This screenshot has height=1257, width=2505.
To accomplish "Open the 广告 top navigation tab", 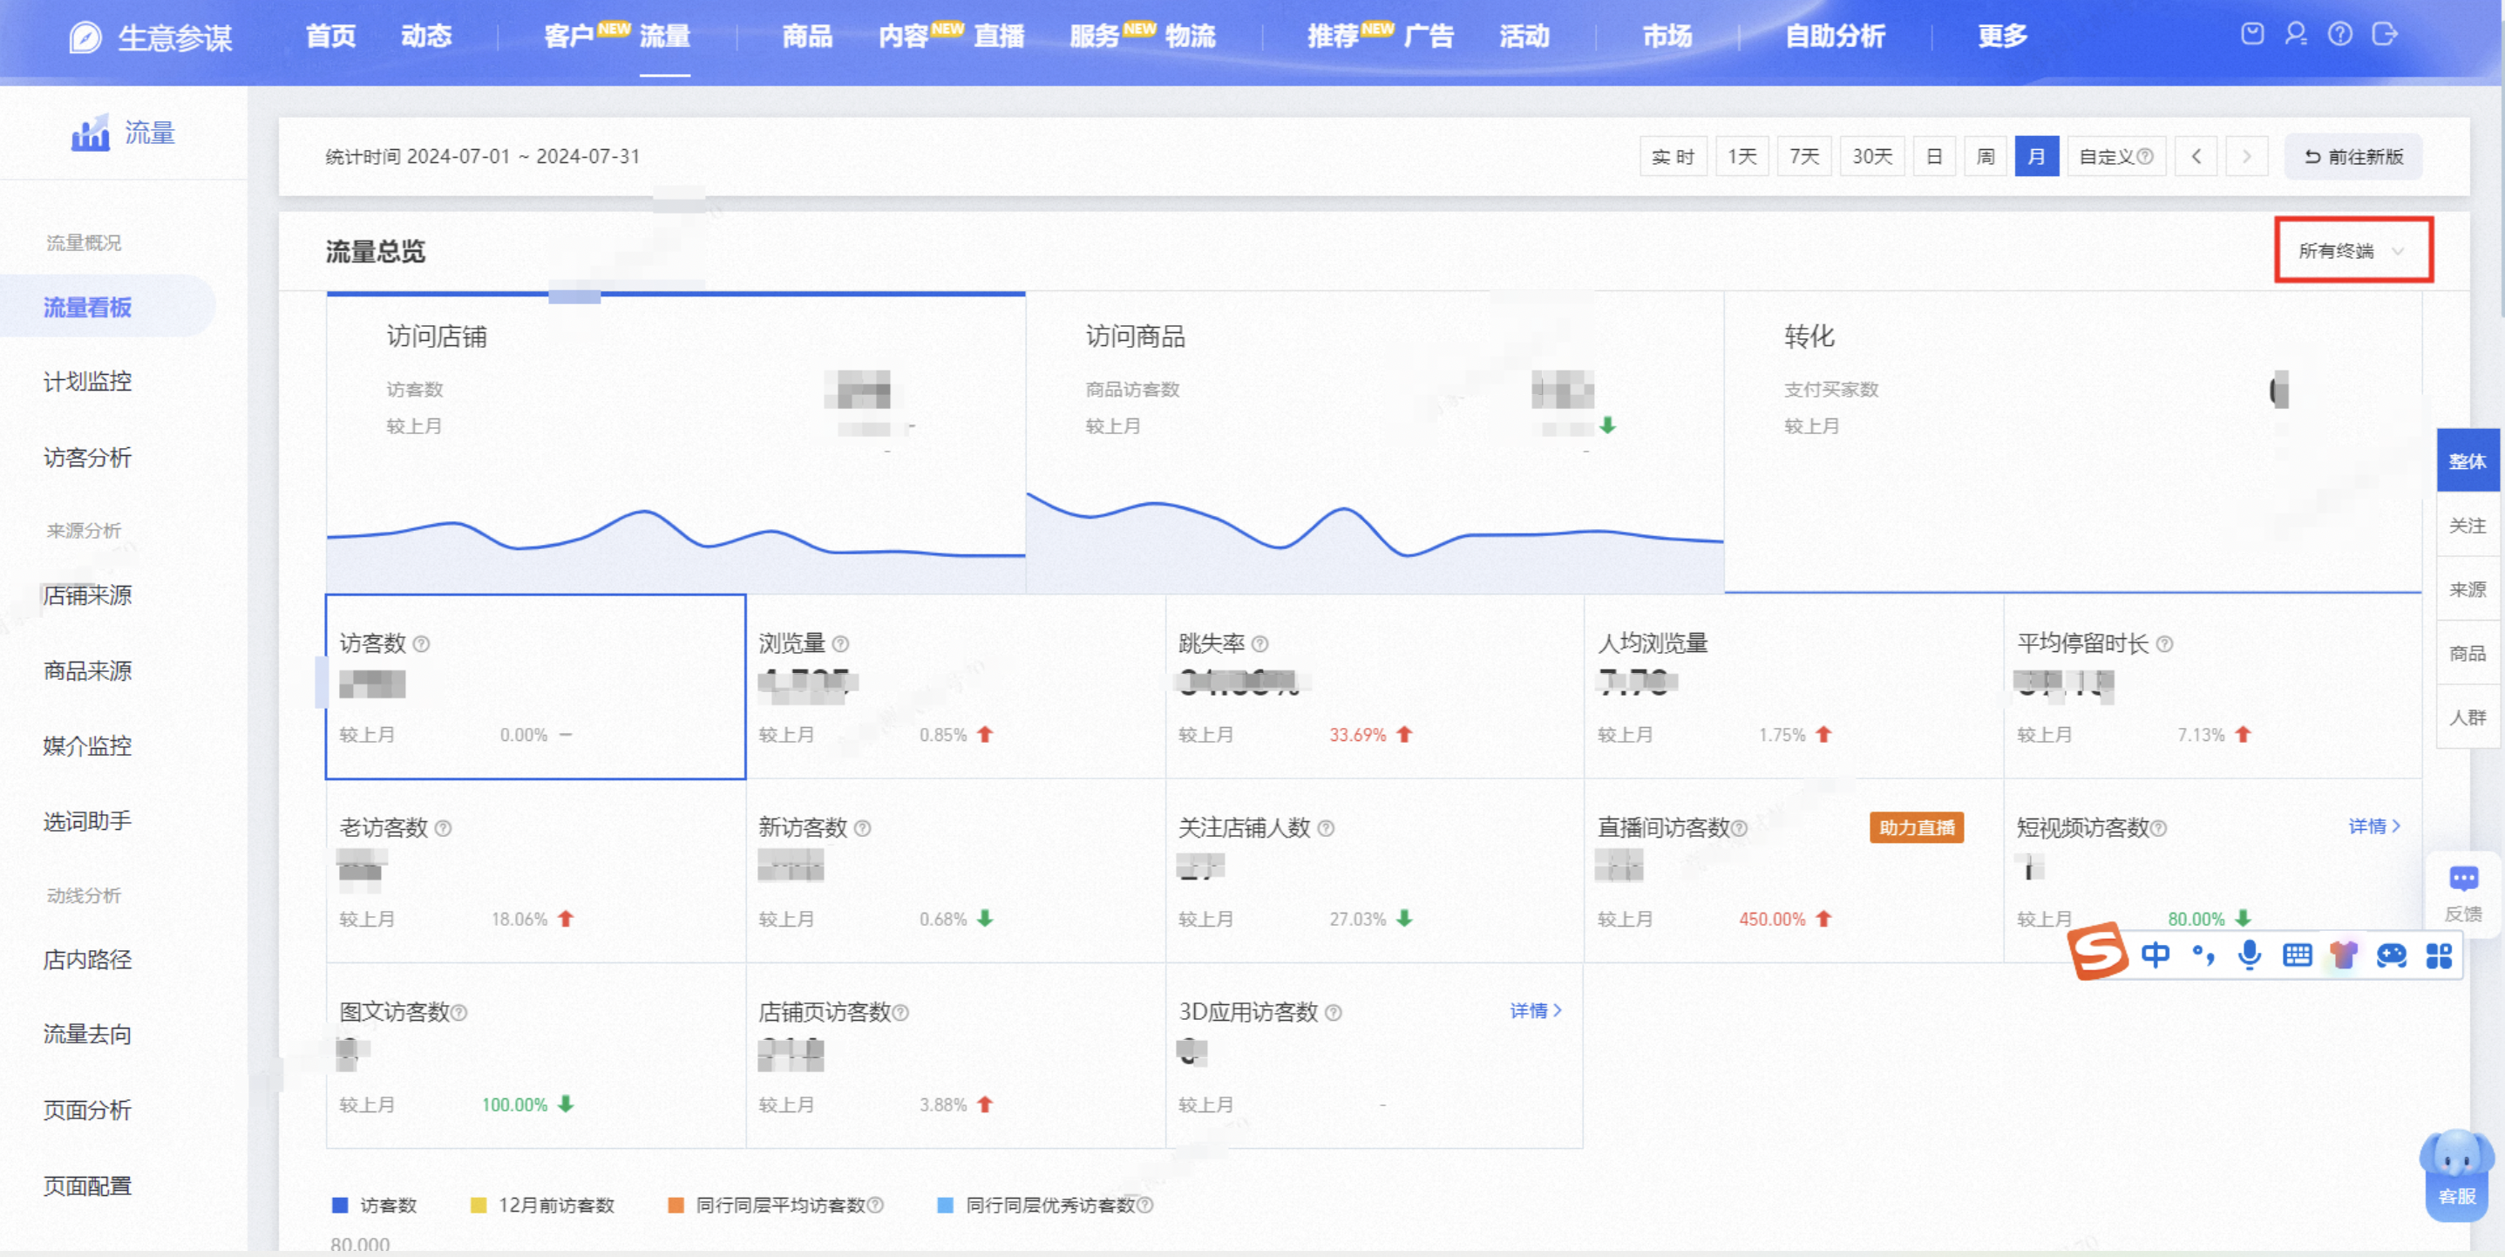I will coord(1429,37).
